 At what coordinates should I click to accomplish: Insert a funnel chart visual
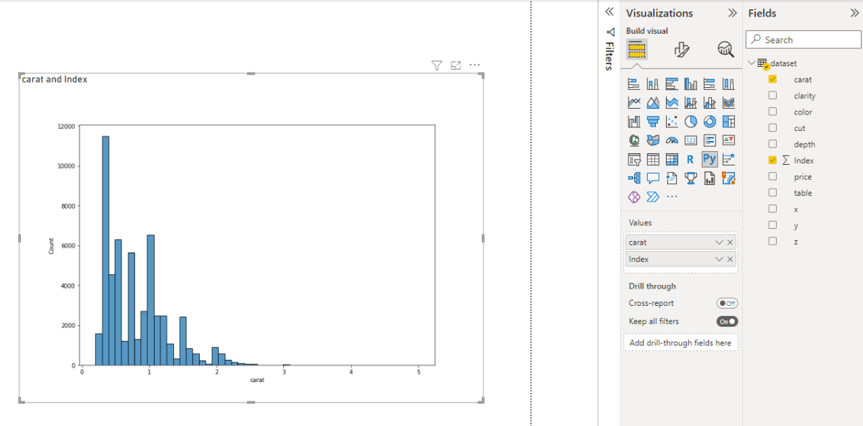point(653,121)
